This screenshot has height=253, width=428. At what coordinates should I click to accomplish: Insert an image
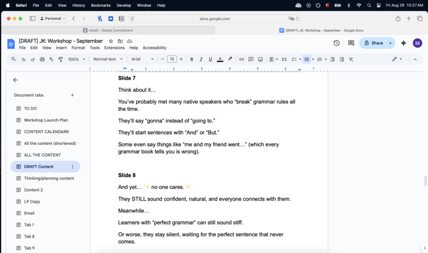point(261,59)
